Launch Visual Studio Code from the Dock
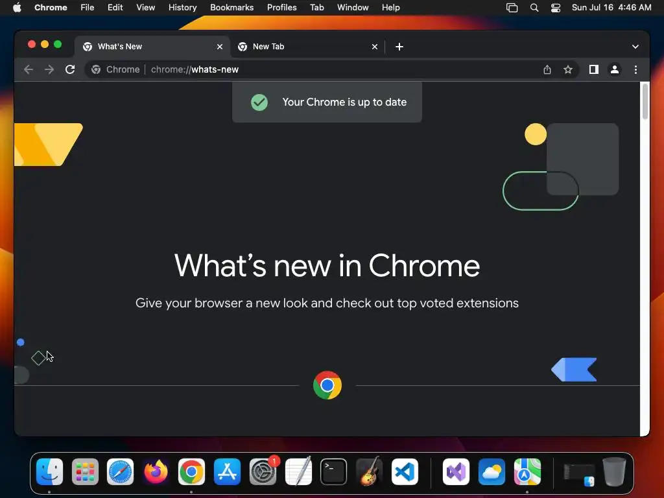Viewport: 664px width, 498px height. coord(405,472)
